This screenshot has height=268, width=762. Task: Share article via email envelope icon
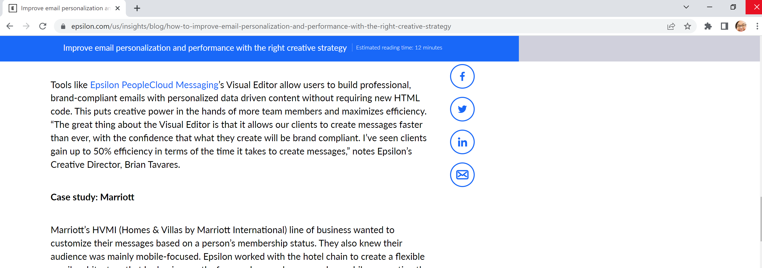coord(462,175)
